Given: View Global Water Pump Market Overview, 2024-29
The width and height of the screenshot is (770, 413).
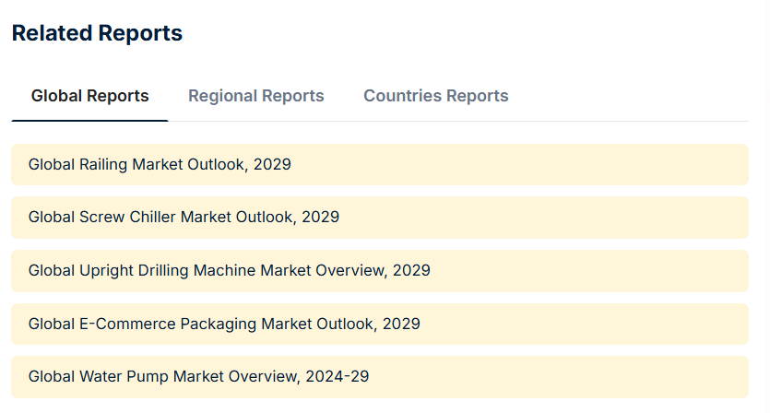Looking at the screenshot, I should [x=198, y=377].
